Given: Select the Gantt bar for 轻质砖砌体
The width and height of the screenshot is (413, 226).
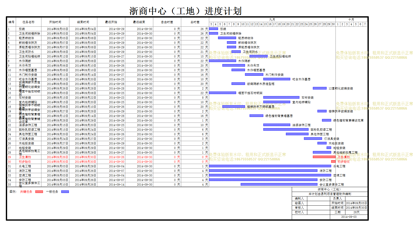Looking at the screenshot, I should click(227, 38).
